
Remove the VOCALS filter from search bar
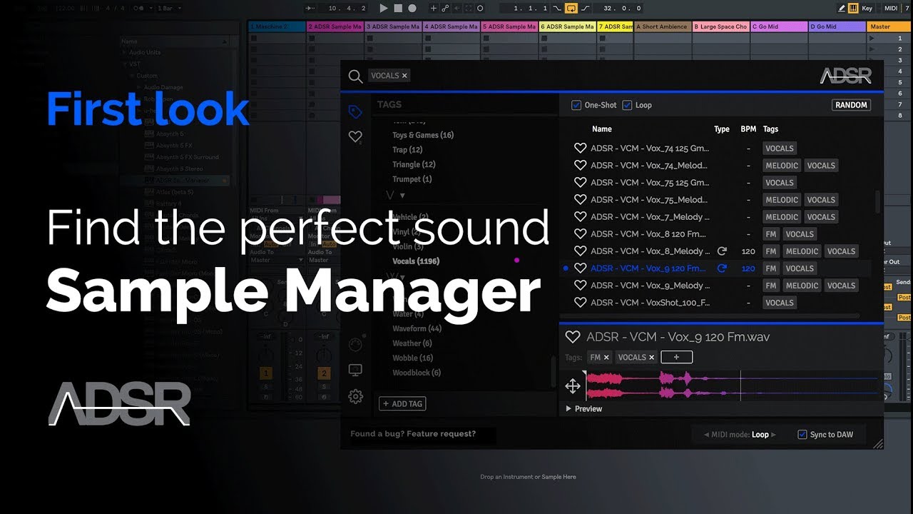[x=404, y=76]
